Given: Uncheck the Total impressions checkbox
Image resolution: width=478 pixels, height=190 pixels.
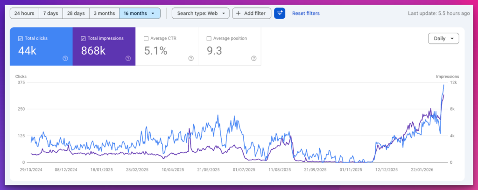Looking at the screenshot, I should click(83, 38).
